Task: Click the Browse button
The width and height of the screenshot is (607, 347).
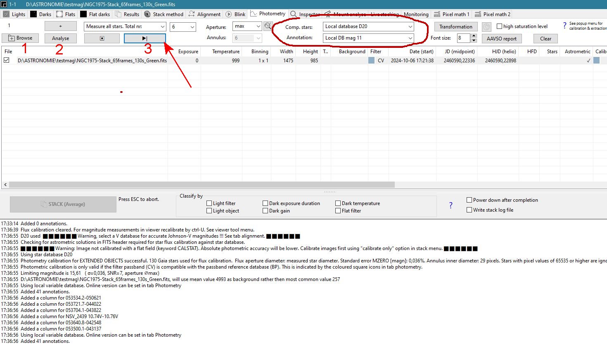Action: pyautogui.click(x=20, y=38)
